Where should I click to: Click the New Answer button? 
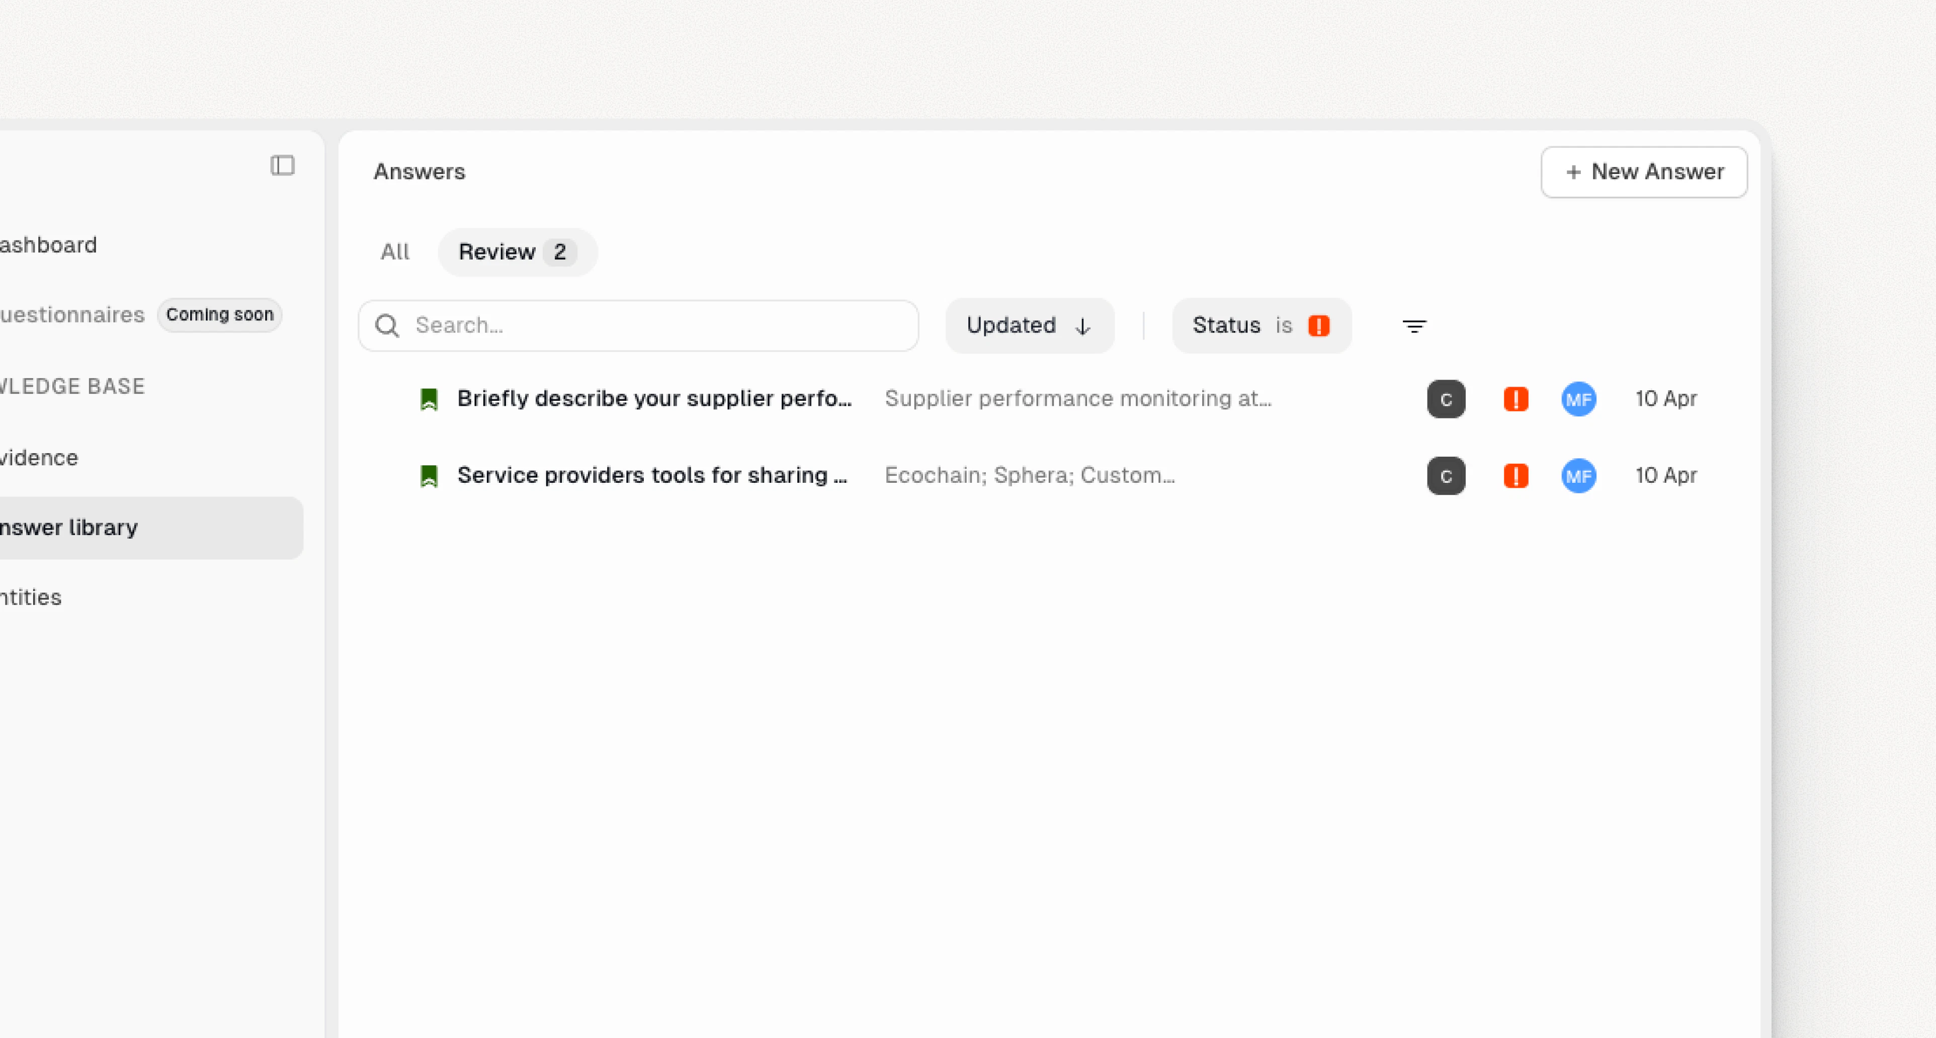click(1643, 172)
